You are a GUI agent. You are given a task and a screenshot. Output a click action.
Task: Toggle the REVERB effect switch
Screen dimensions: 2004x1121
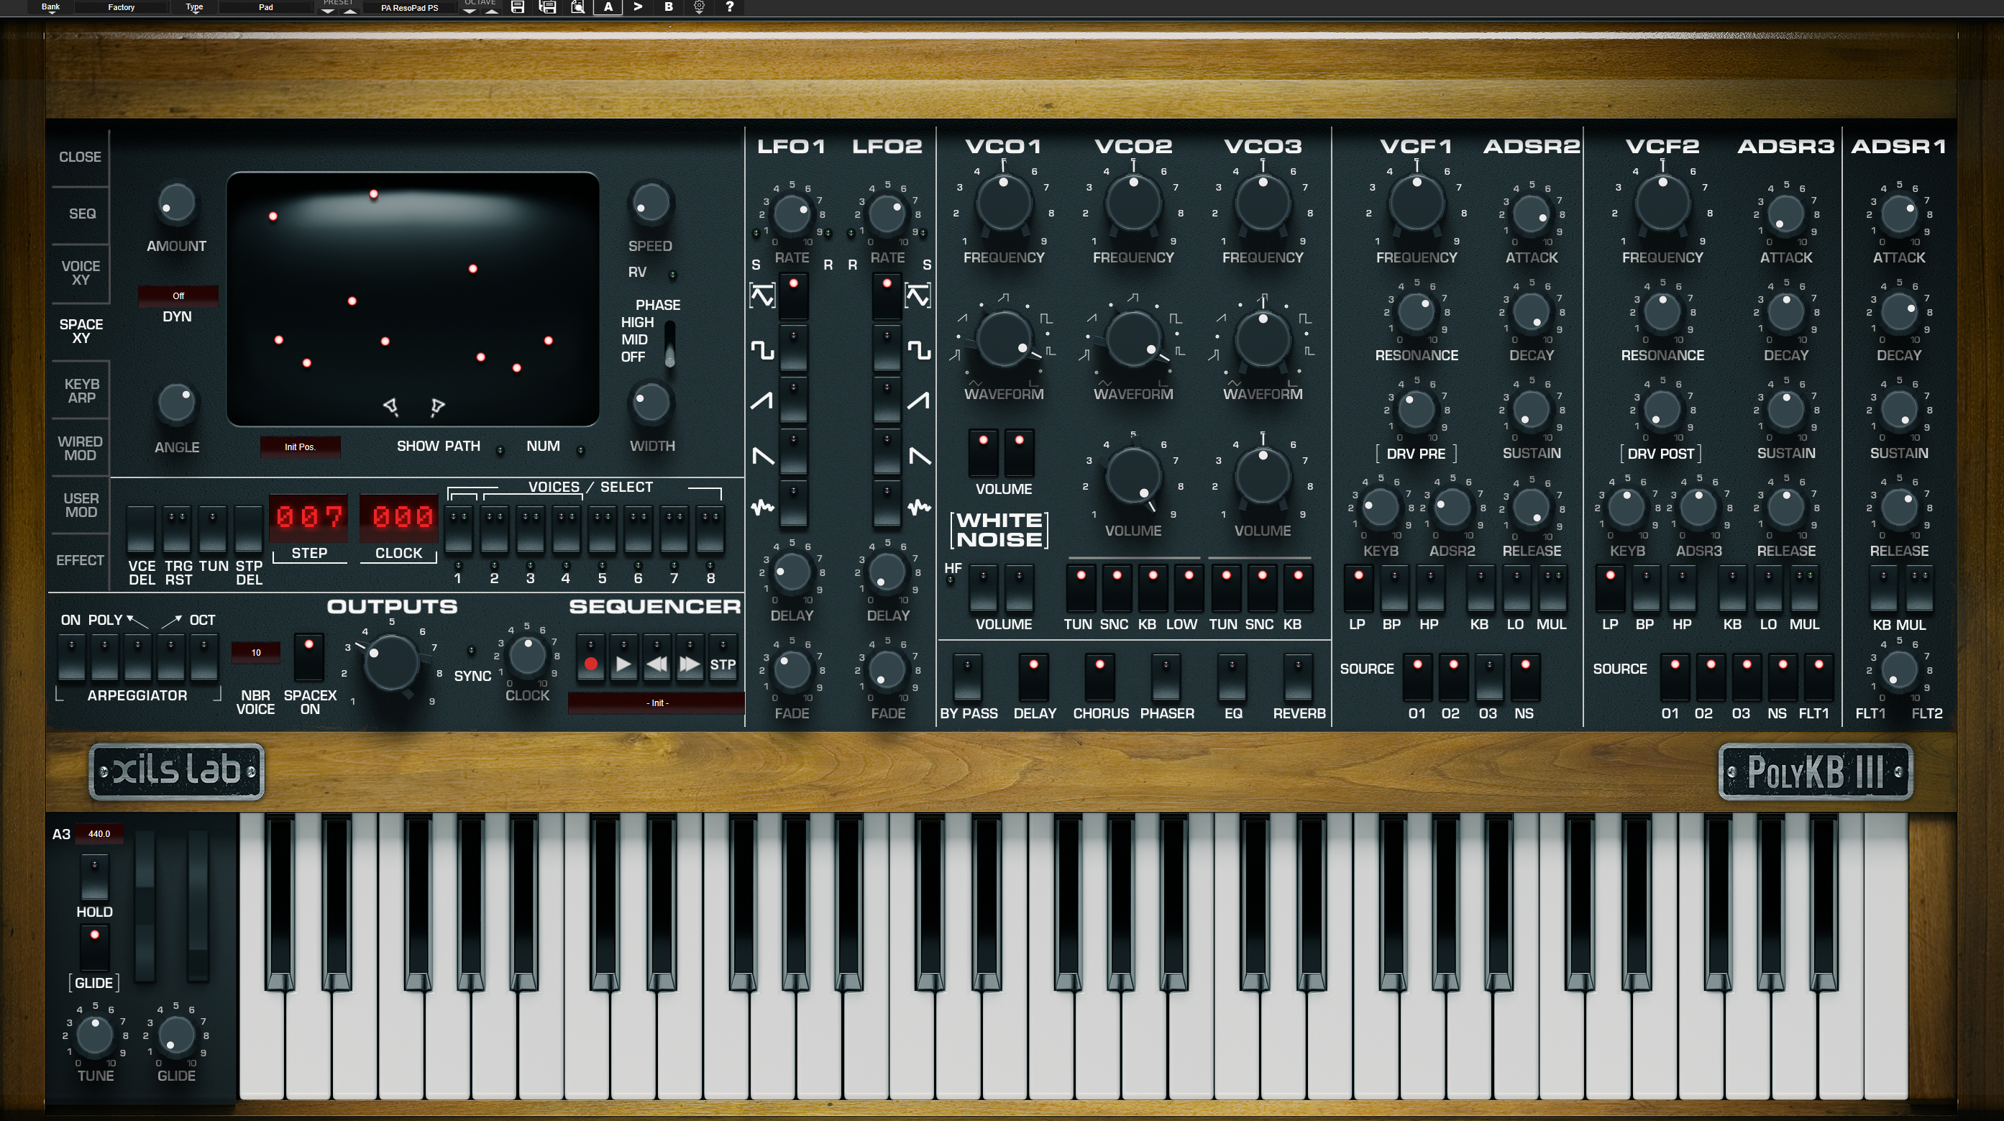coord(1299,677)
